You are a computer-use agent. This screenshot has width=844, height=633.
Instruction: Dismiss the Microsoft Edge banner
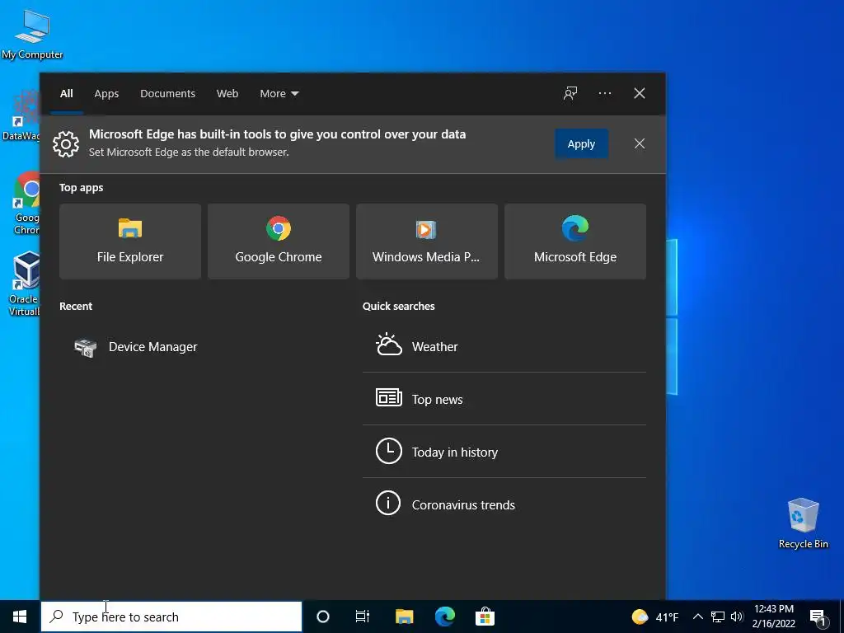tap(639, 143)
